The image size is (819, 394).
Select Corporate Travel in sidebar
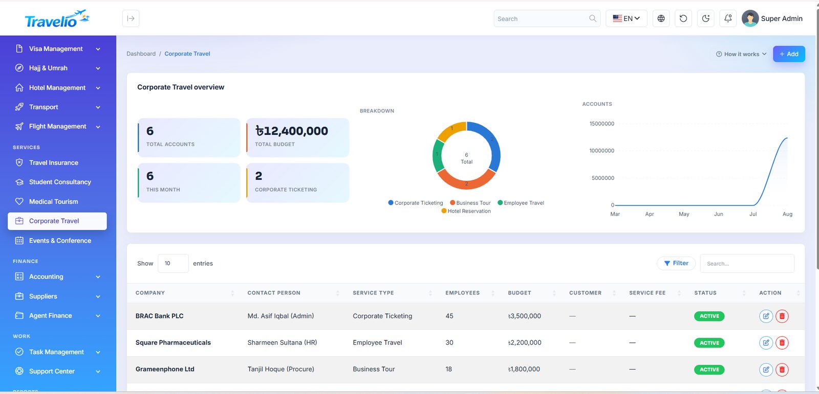tap(58, 221)
